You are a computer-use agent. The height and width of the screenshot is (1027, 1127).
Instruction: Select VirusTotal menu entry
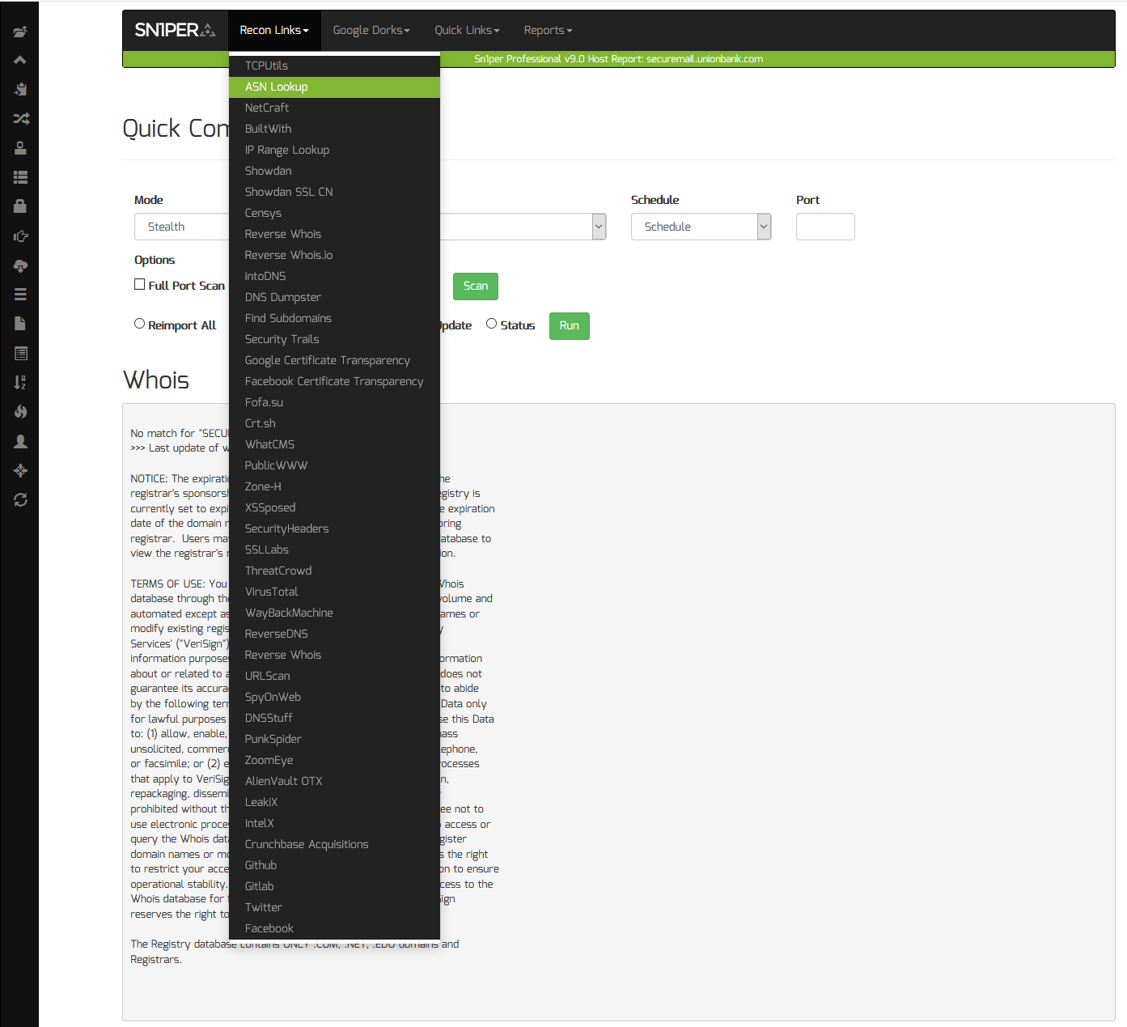click(x=334, y=592)
